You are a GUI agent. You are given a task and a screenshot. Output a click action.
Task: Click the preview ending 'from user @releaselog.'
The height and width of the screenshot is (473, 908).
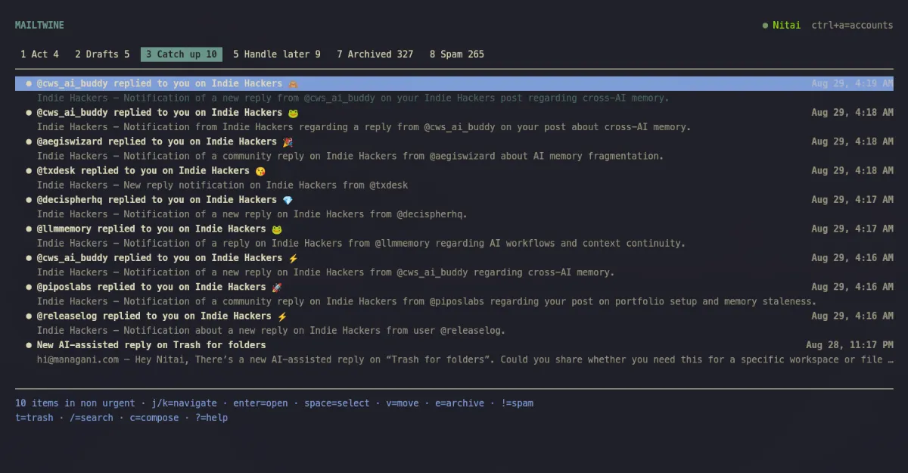(271, 331)
